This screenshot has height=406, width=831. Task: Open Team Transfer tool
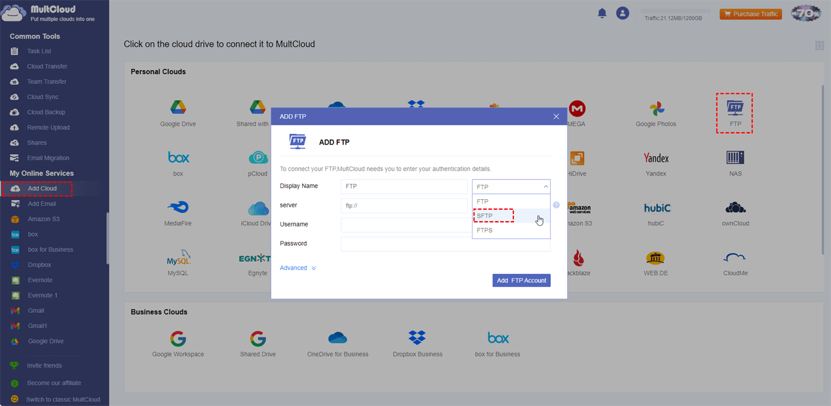(46, 82)
